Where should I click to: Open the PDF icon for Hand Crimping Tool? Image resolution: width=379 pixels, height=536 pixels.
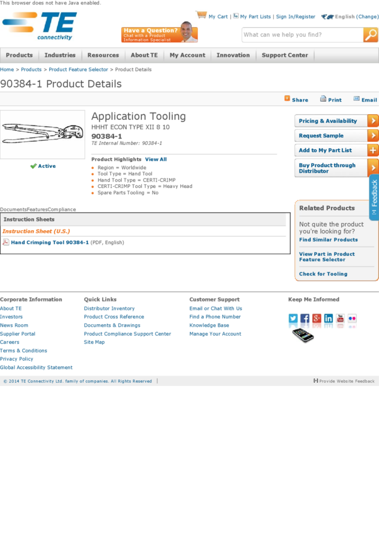pyautogui.click(x=6, y=242)
